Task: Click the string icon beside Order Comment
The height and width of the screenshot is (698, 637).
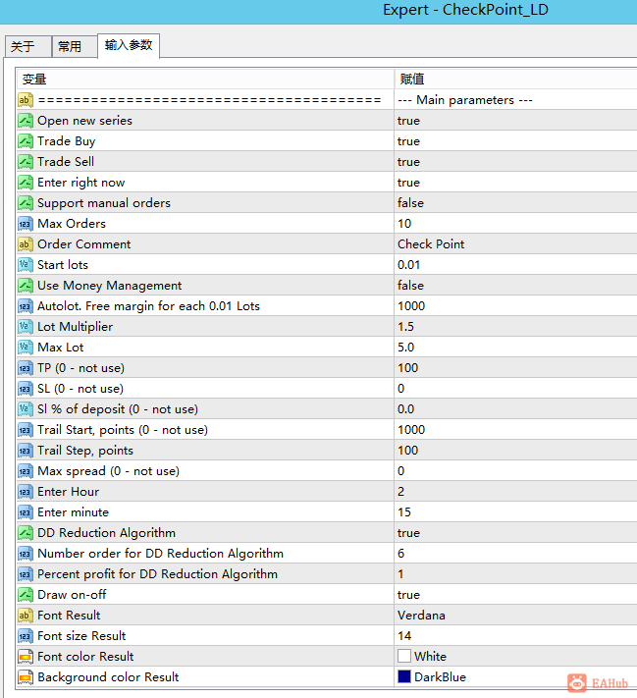Action: [26, 244]
